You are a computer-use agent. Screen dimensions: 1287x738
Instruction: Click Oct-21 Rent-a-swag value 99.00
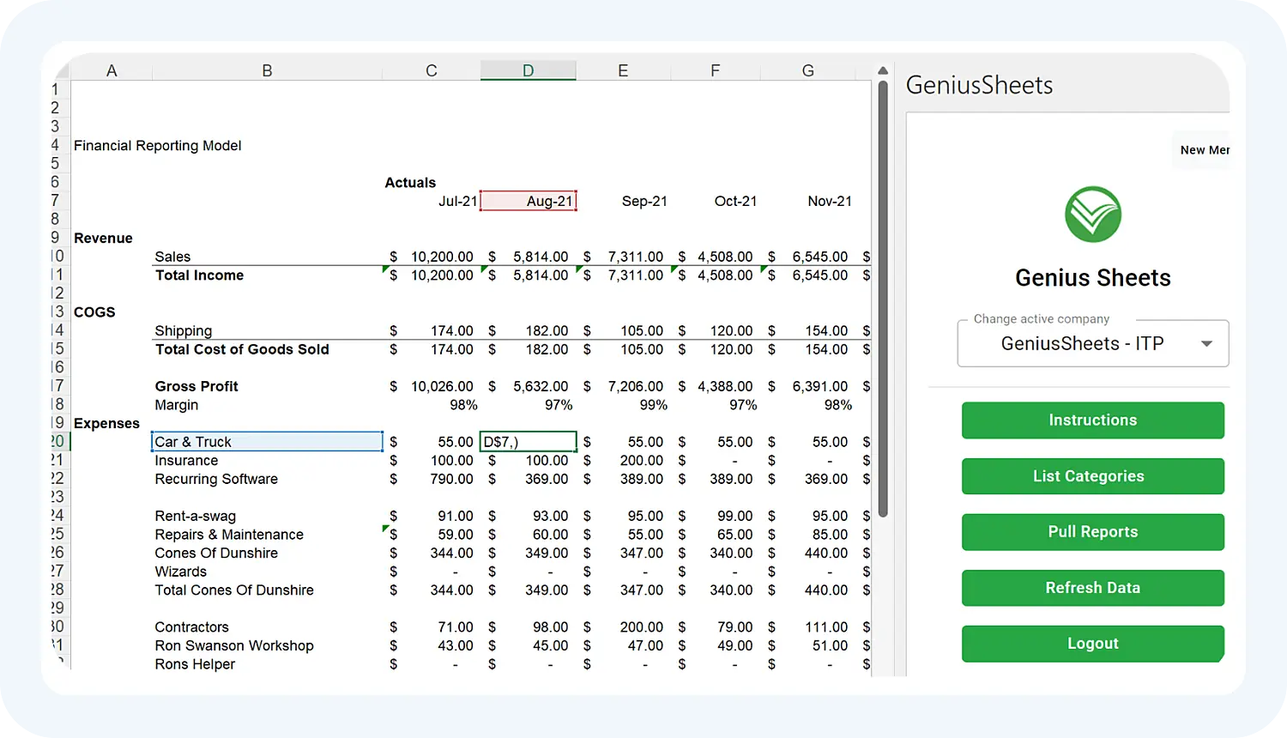click(x=735, y=517)
